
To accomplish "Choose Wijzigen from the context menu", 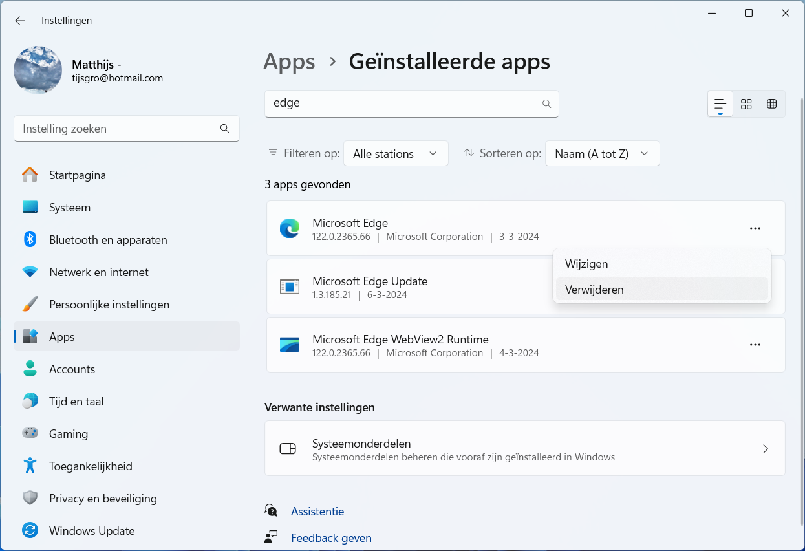I will coord(586,264).
